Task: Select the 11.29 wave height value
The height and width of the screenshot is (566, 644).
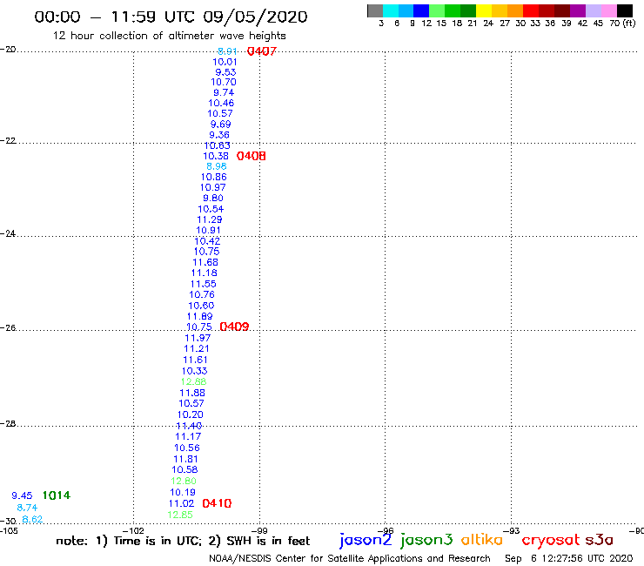Action: (x=210, y=220)
